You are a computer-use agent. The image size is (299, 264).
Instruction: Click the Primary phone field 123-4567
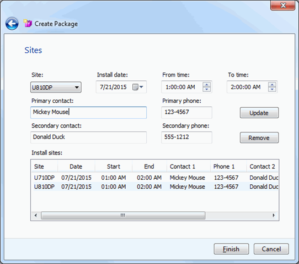[186, 113]
